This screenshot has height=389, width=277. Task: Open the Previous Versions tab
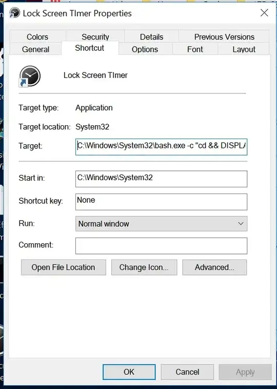coord(224,37)
